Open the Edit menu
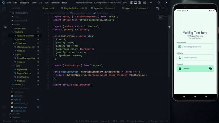Viewport: 219px width, 123px height. (15, 3)
